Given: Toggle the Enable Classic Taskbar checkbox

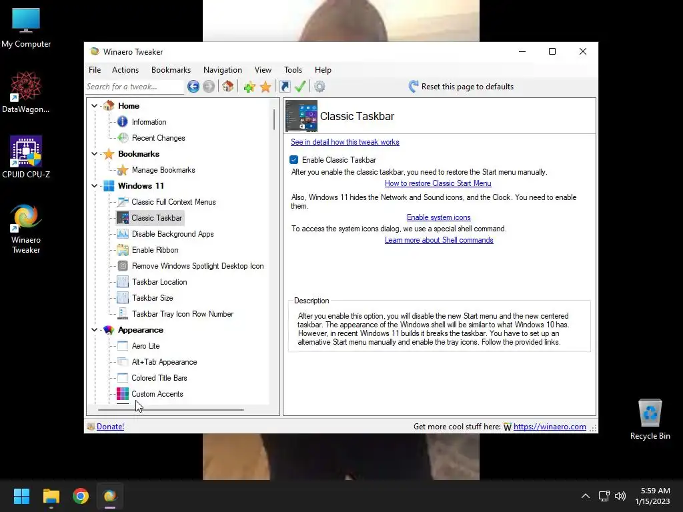Looking at the screenshot, I should click(x=294, y=160).
